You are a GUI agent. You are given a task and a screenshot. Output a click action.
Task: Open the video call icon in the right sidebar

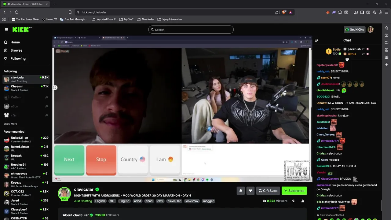click(386, 42)
